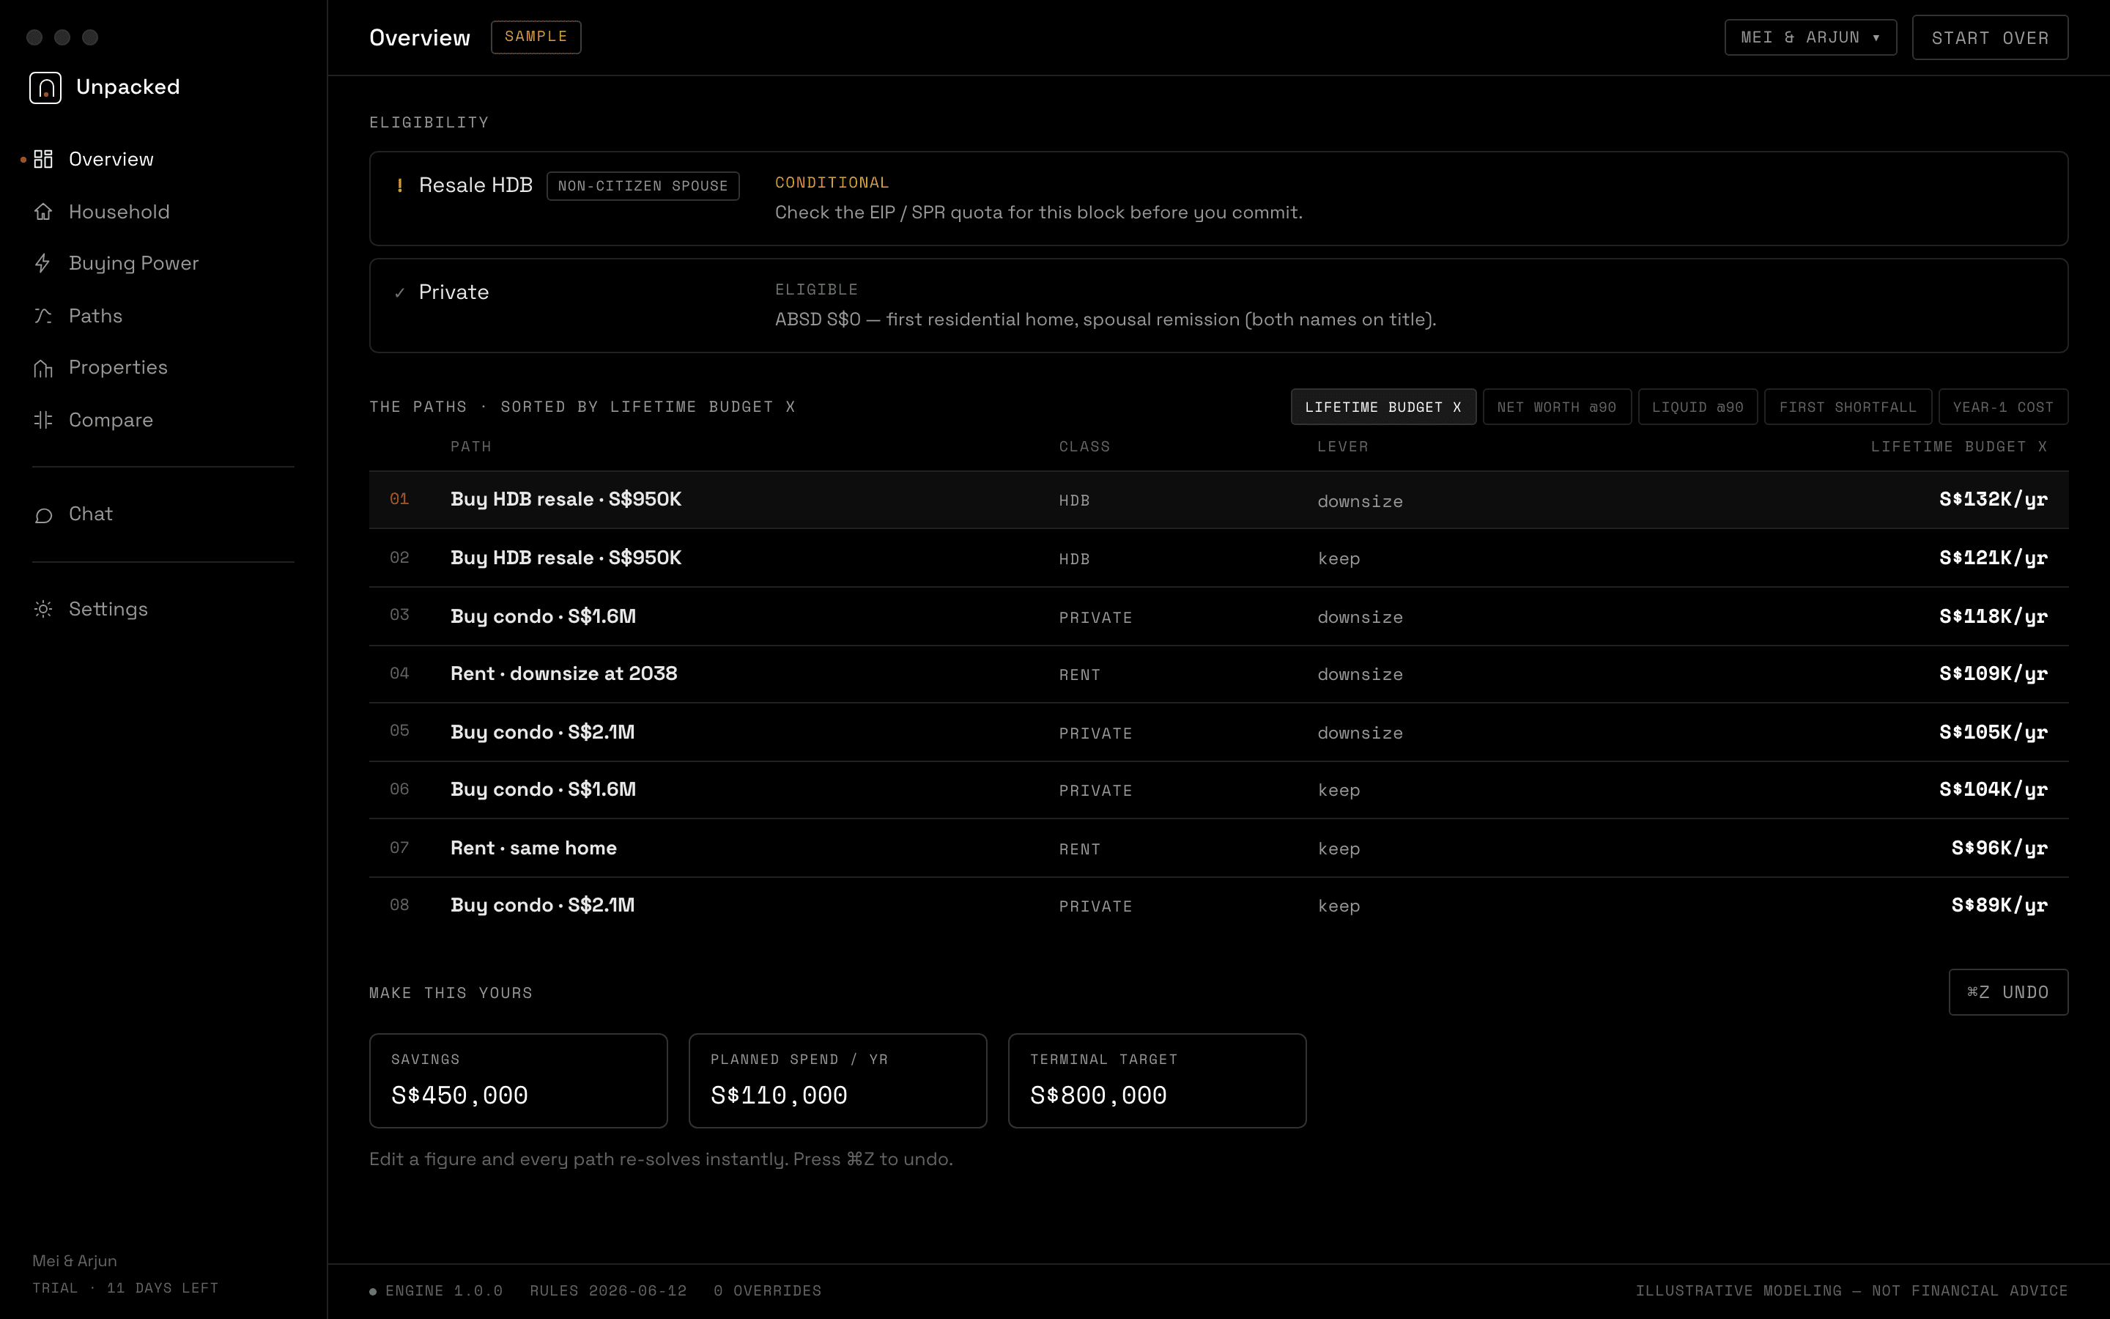This screenshot has width=2110, height=1319.
Task: Sort paths by First Shortfall
Action: [x=1848, y=407]
